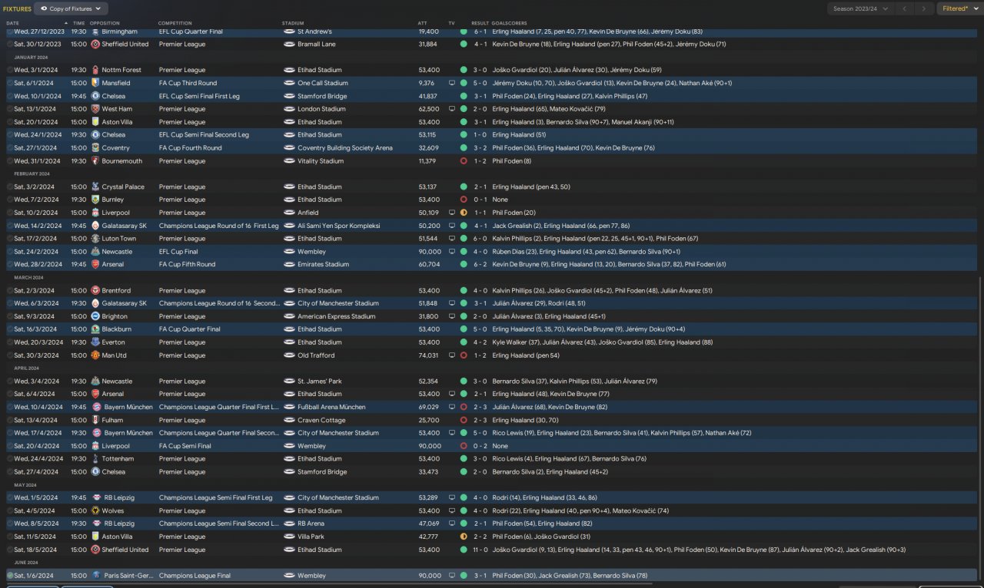This screenshot has width=984, height=588.
Task: Click the 74,031 attendance figure
Action: tap(428, 355)
